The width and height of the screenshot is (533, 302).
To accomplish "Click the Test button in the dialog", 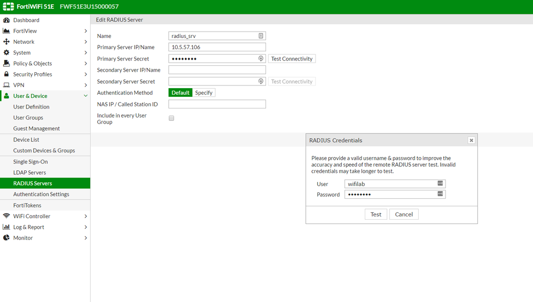I will point(376,214).
